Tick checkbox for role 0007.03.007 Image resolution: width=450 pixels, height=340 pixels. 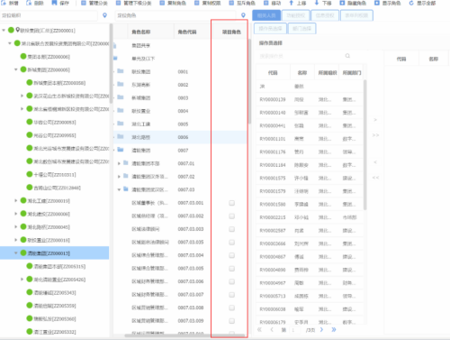[x=231, y=295]
